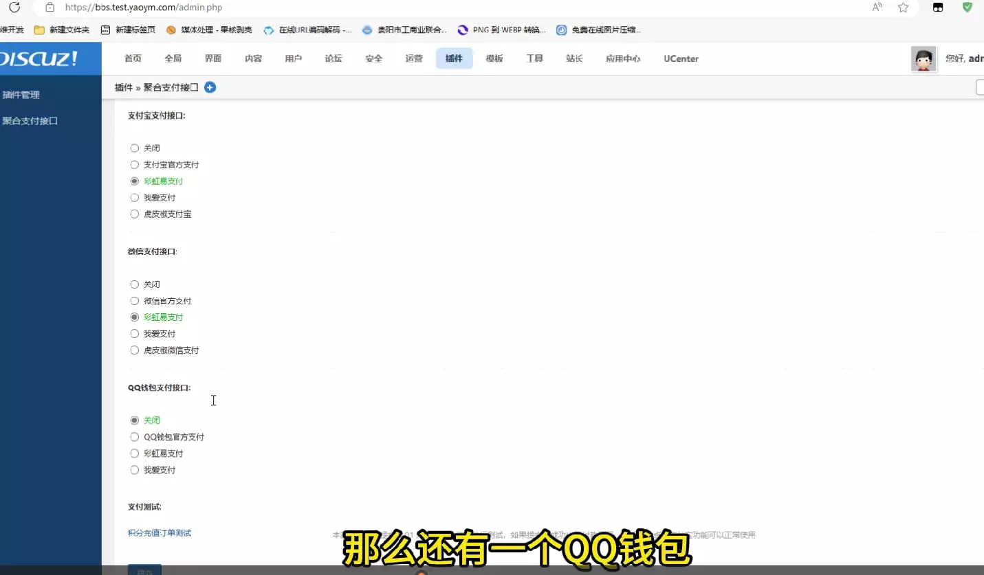Image resolution: width=984 pixels, height=575 pixels.
Task: Click the read aloud icon in address bar
Action: [877, 8]
